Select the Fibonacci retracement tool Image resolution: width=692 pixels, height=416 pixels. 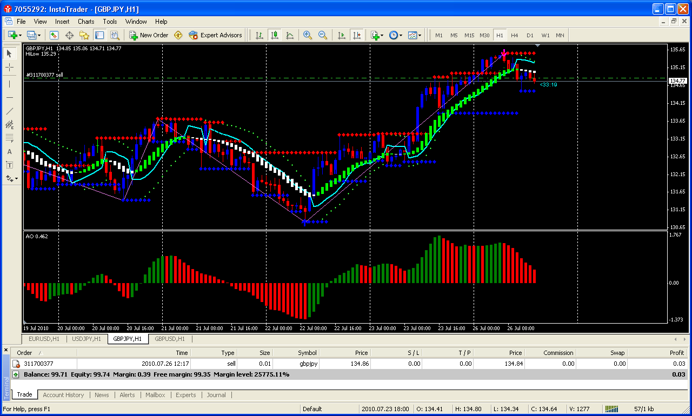pos(9,138)
